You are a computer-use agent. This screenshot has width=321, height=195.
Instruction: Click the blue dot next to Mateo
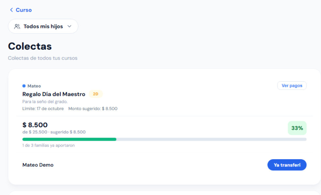[x=24, y=86]
